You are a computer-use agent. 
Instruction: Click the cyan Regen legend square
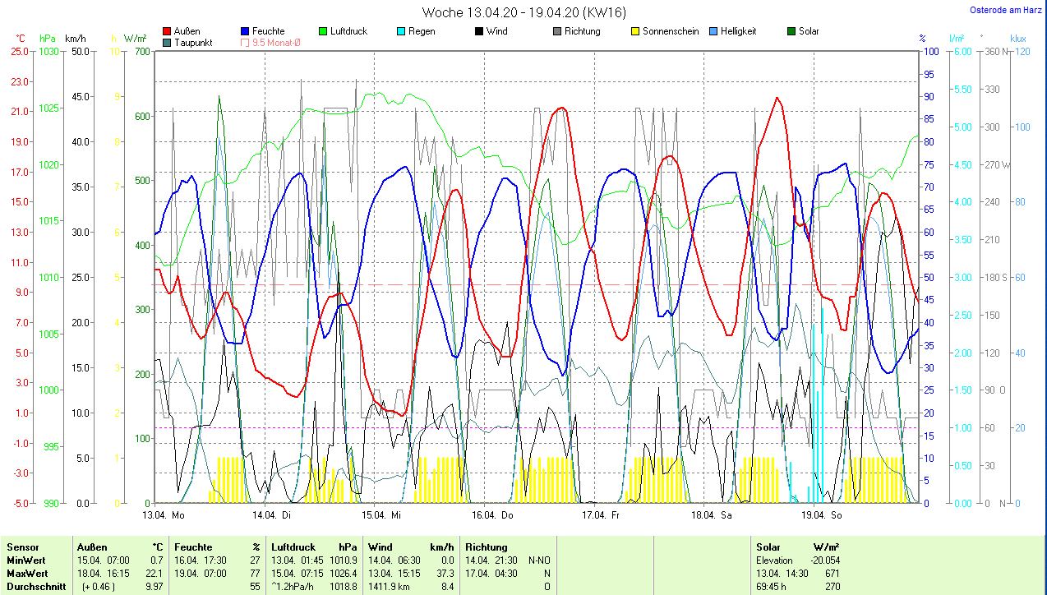coord(401,31)
